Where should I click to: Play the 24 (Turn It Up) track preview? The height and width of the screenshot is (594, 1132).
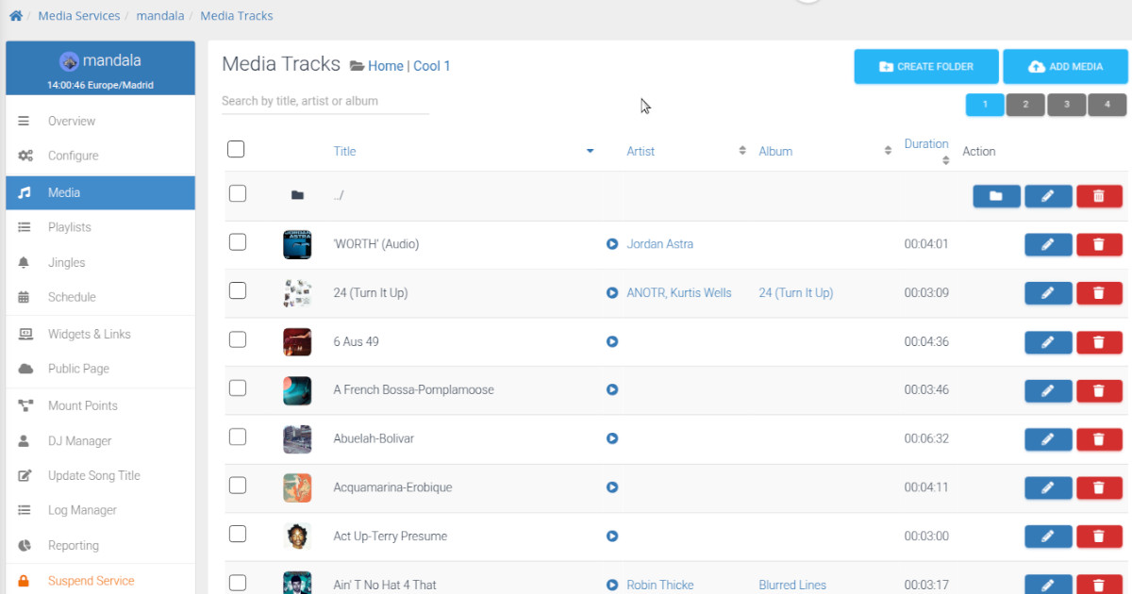coord(612,293)
